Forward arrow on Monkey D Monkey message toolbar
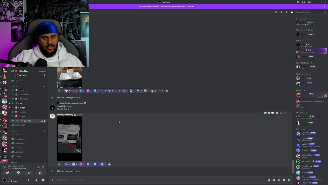The image size is (328, 185). 284,113
